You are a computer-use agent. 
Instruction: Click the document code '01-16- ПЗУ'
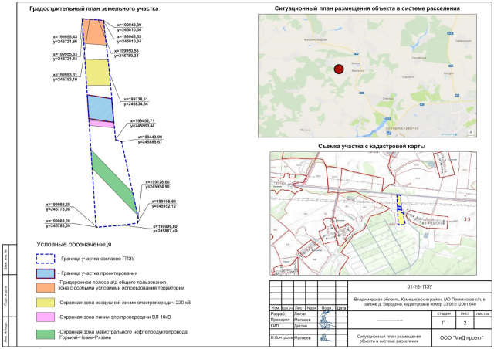[x=420, y=287]
